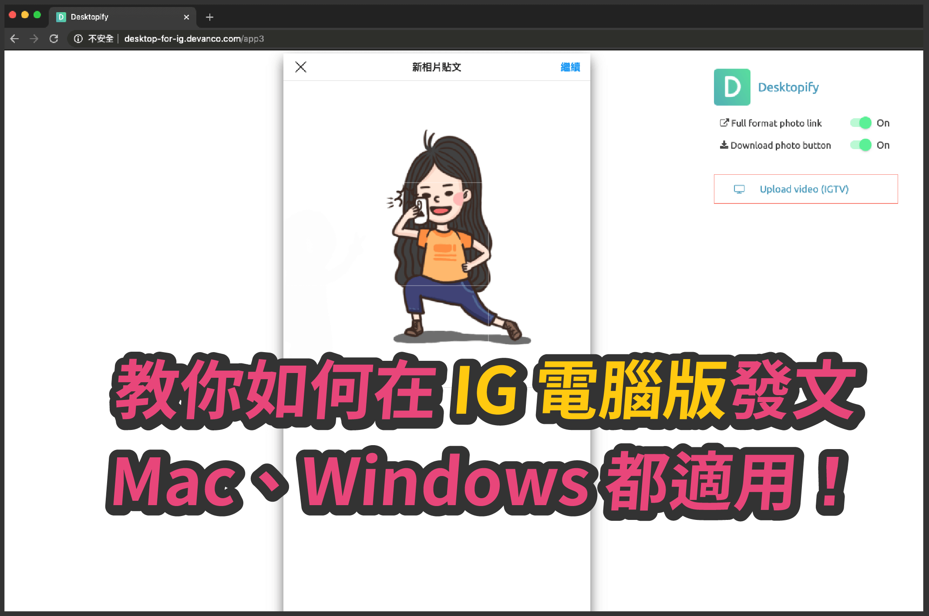Close the 新相片貼文 dialog
929x616 pixels.
pos(301,67)
